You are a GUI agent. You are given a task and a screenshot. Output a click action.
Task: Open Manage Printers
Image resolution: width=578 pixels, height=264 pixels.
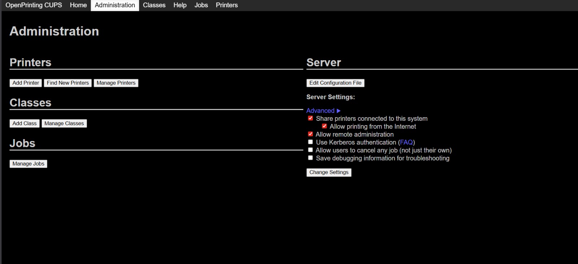116,83
